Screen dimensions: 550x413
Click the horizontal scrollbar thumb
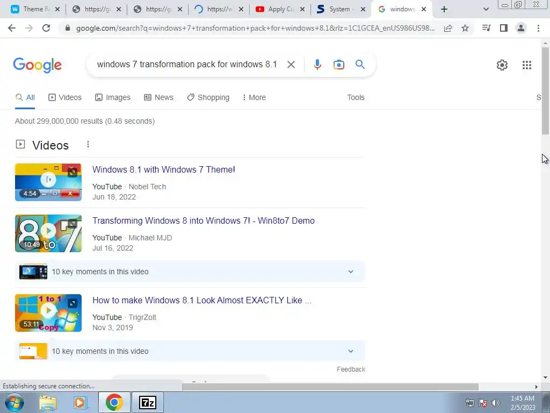pos(330,387)
